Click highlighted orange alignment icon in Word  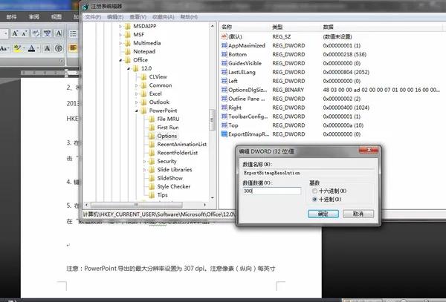click(x=73, y=47)
